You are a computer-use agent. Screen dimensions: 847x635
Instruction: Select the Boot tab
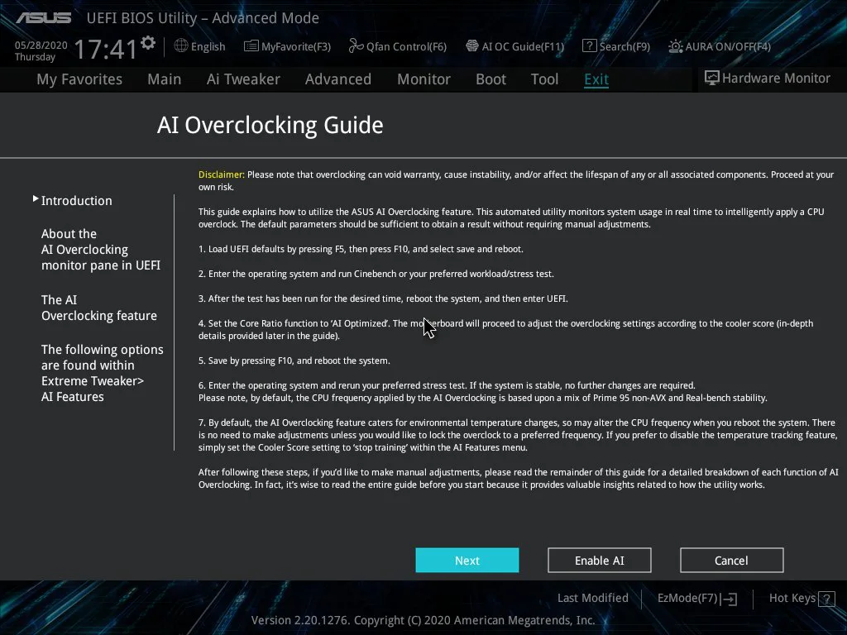point(490,79)
